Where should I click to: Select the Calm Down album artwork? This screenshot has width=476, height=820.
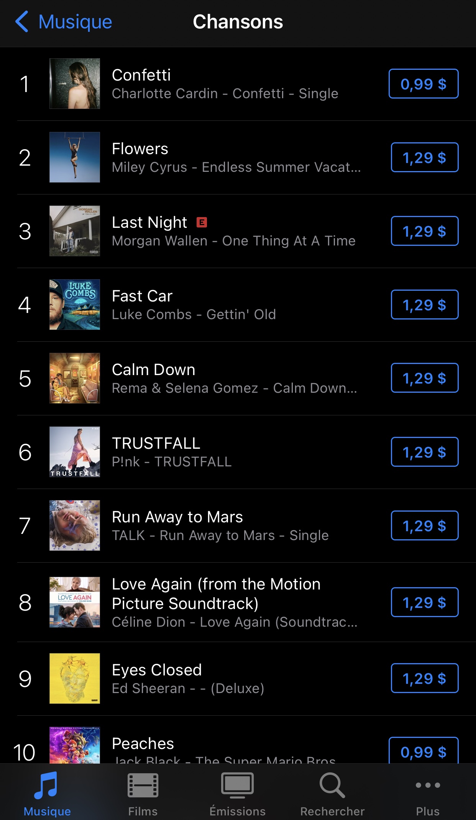click(x=75, y=378)
